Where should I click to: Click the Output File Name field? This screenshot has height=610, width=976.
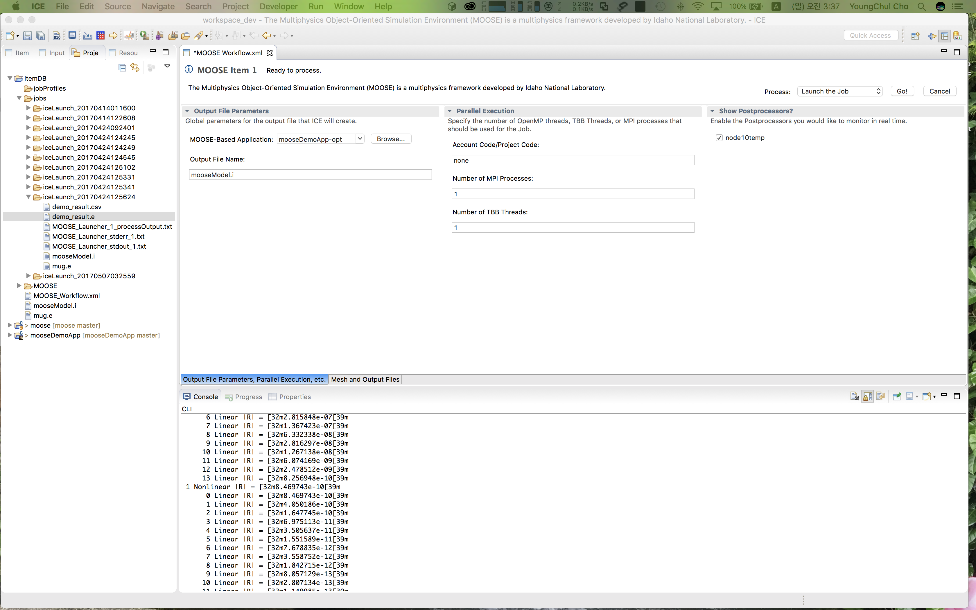[310, 175]
